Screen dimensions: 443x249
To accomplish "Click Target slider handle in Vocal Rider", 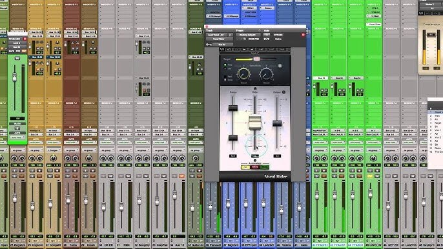I will [256, 59].
